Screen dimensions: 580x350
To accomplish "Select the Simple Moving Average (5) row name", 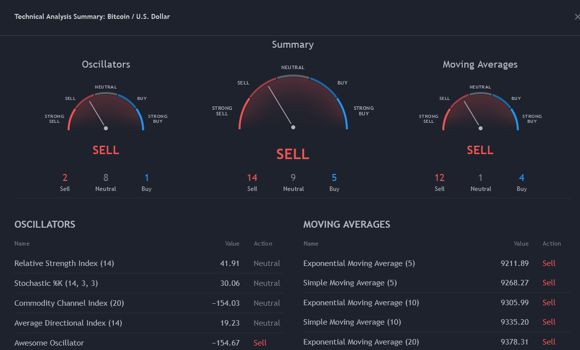I will pyautogui.click(x=350, y=283).
